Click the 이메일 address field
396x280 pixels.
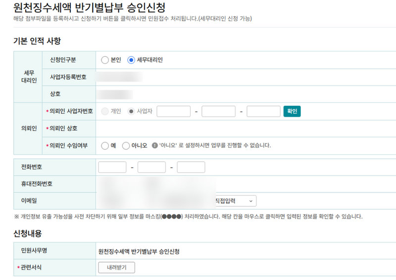(153, 201)
